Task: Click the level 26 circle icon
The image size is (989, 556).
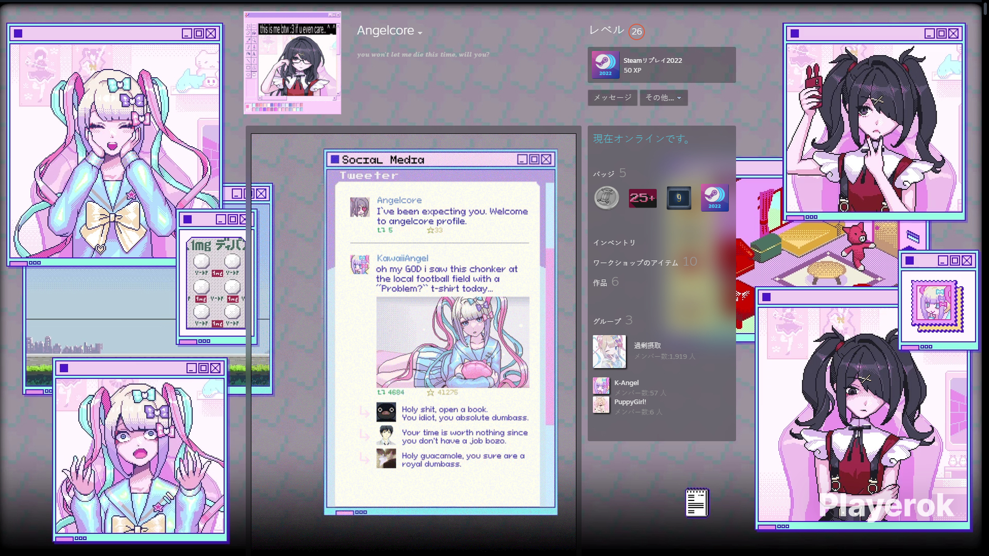Action: [x=636, y=32]
